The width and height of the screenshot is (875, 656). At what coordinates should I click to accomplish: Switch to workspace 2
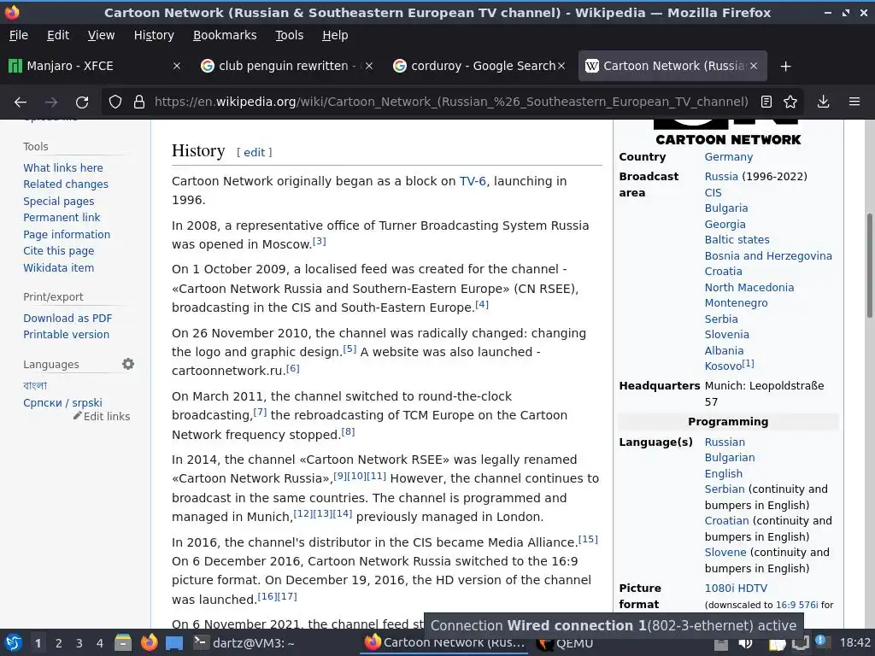click(59, 643)
